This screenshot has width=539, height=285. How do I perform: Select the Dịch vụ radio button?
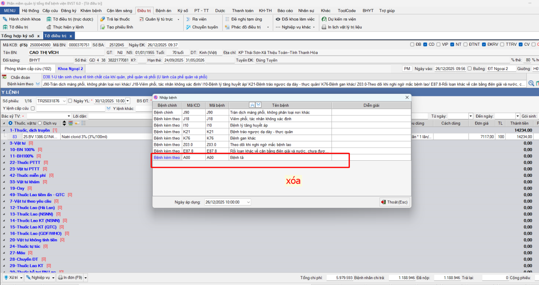click(x=40, y=123)
